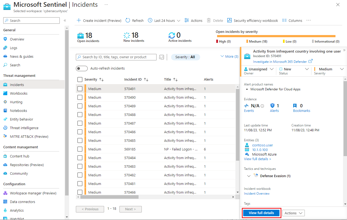Click the Incident Overview workbook link
The image size is (347, 220).
tap(257, 194)
